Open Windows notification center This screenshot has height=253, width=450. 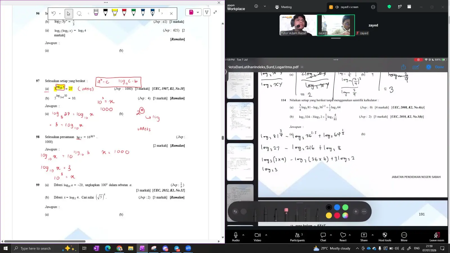click(x=442, y=248)
